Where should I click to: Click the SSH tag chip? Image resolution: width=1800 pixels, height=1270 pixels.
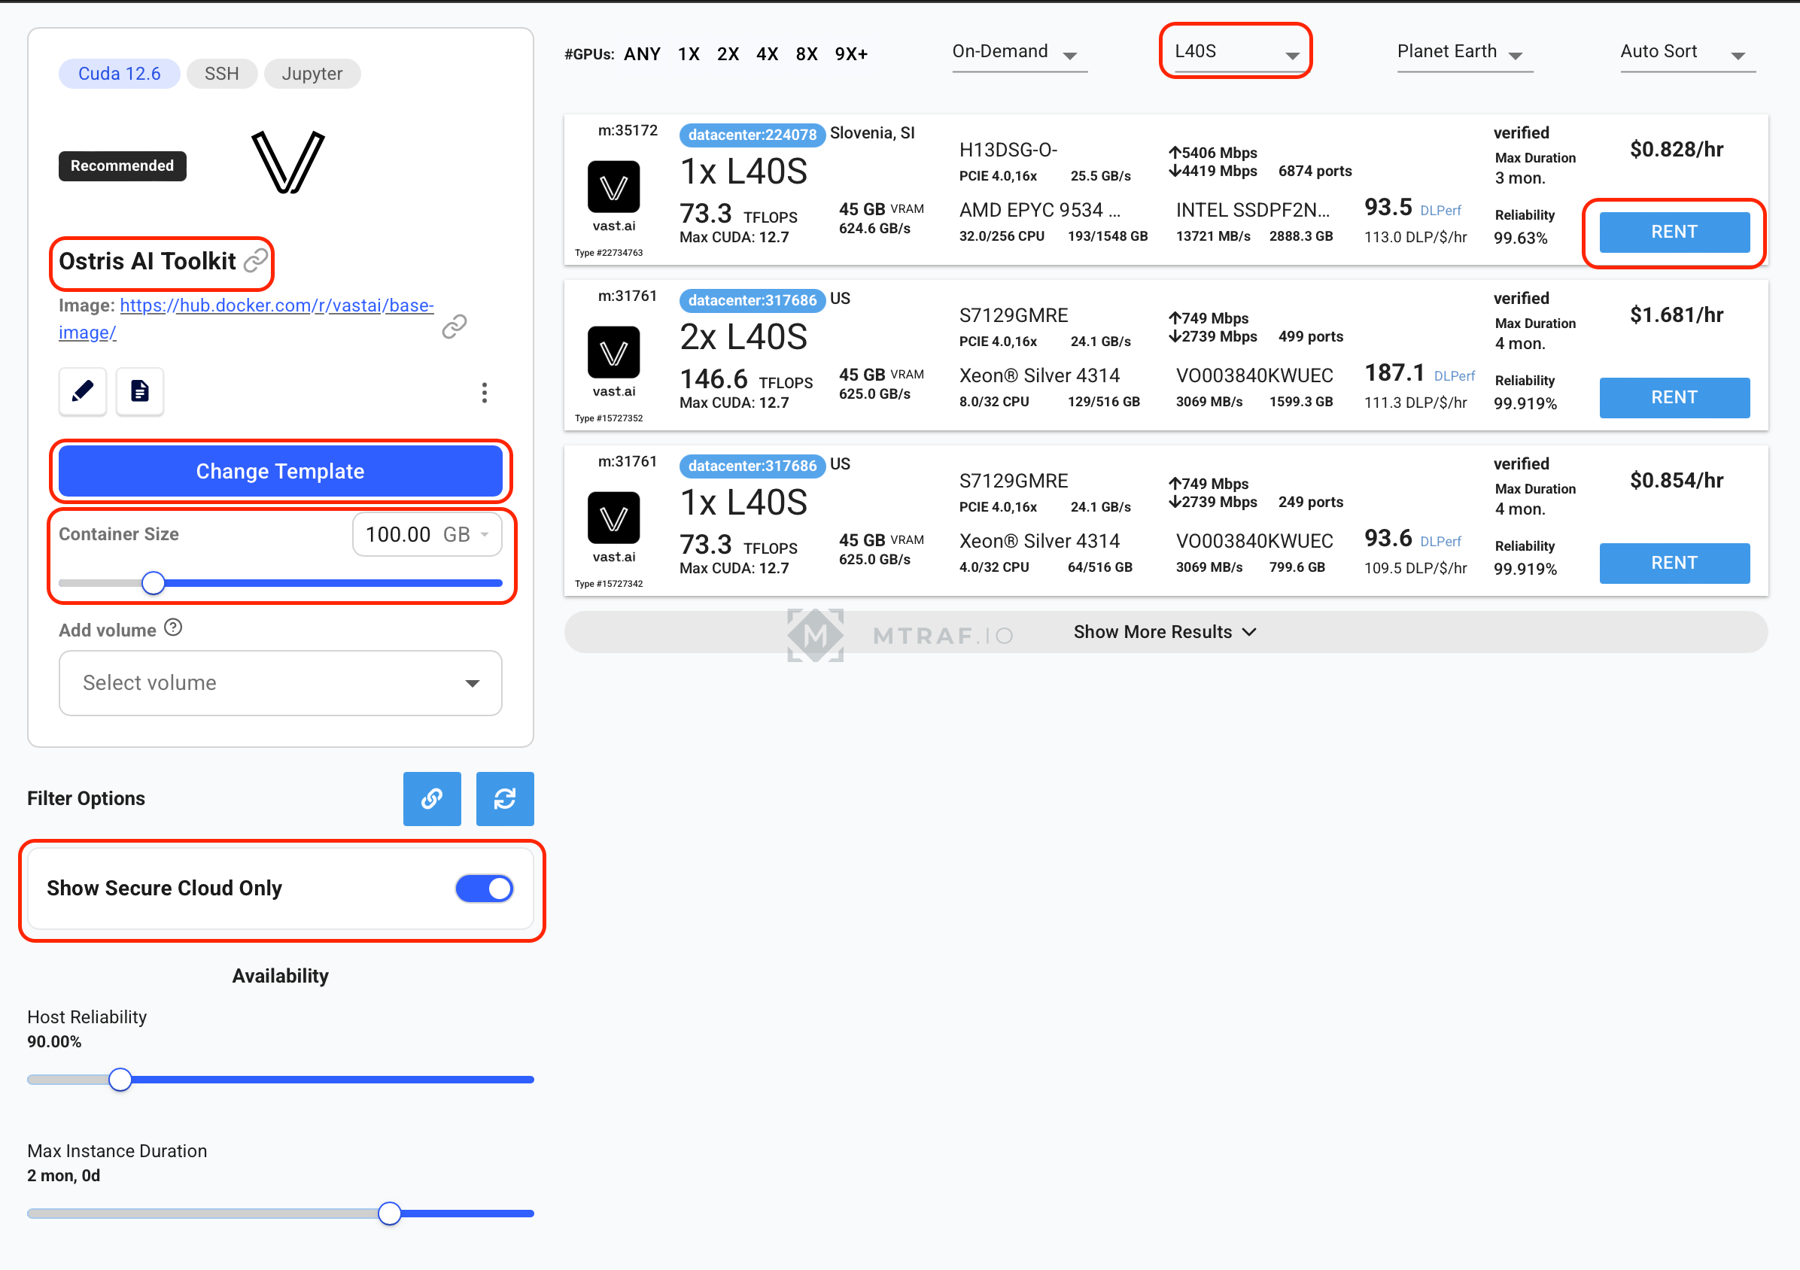click(x=221, y=74)
